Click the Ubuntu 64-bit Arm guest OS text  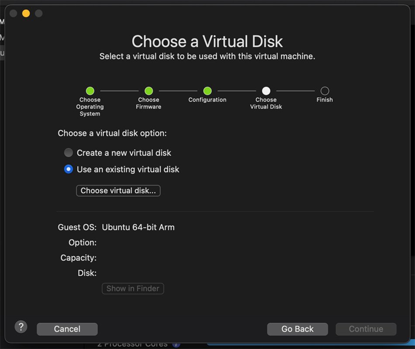pos(138,227)
